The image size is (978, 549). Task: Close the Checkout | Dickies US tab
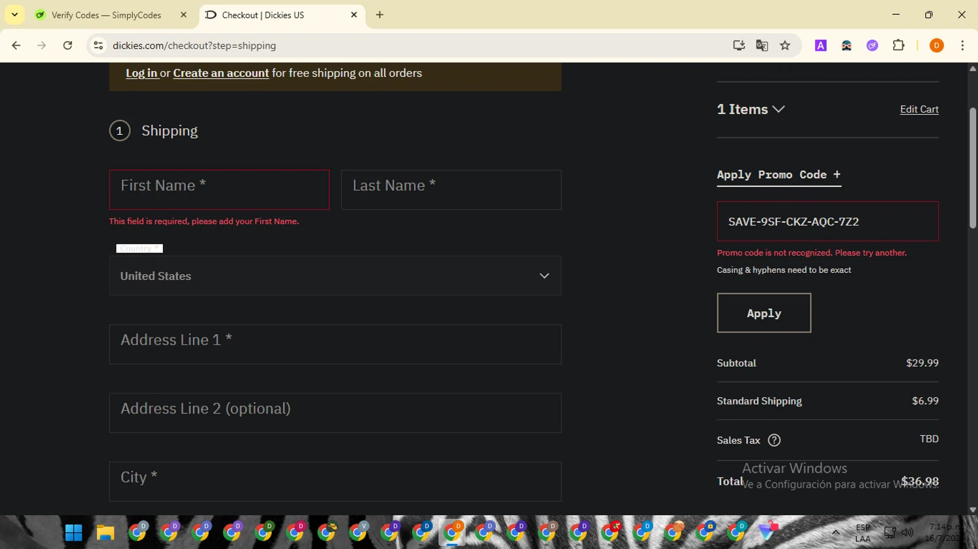tap(354, 14)
